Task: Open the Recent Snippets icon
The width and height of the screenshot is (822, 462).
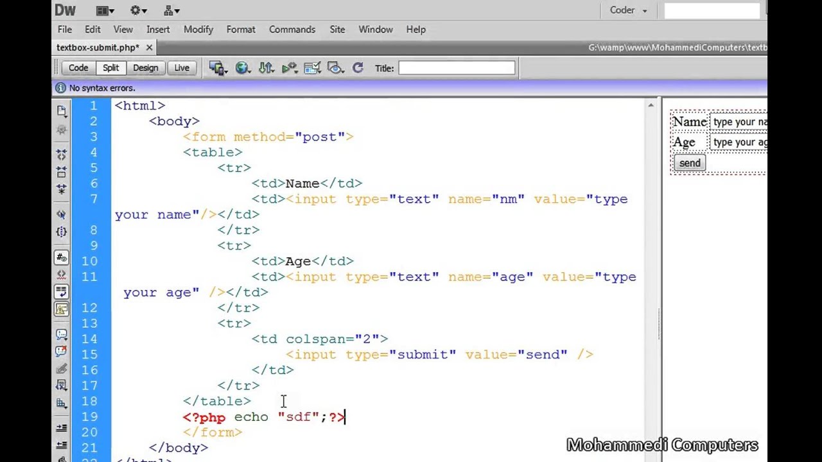Action: [62, 386]
